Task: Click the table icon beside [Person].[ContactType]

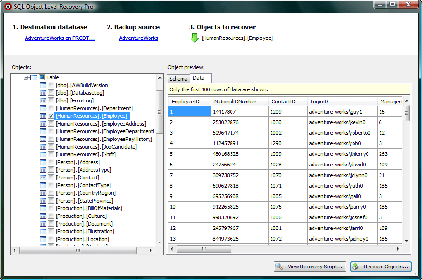Action: click(43, 185)
